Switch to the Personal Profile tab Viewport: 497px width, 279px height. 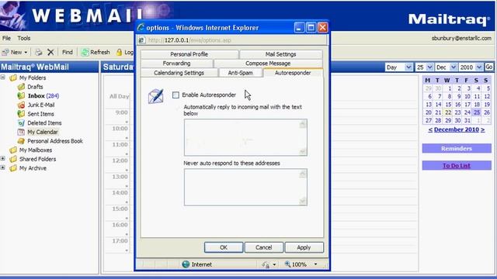pyautogui.click(x=189, y=54)
